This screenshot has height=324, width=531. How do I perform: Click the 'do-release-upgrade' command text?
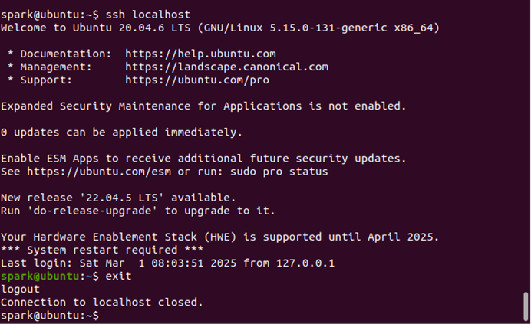point(92,211)
